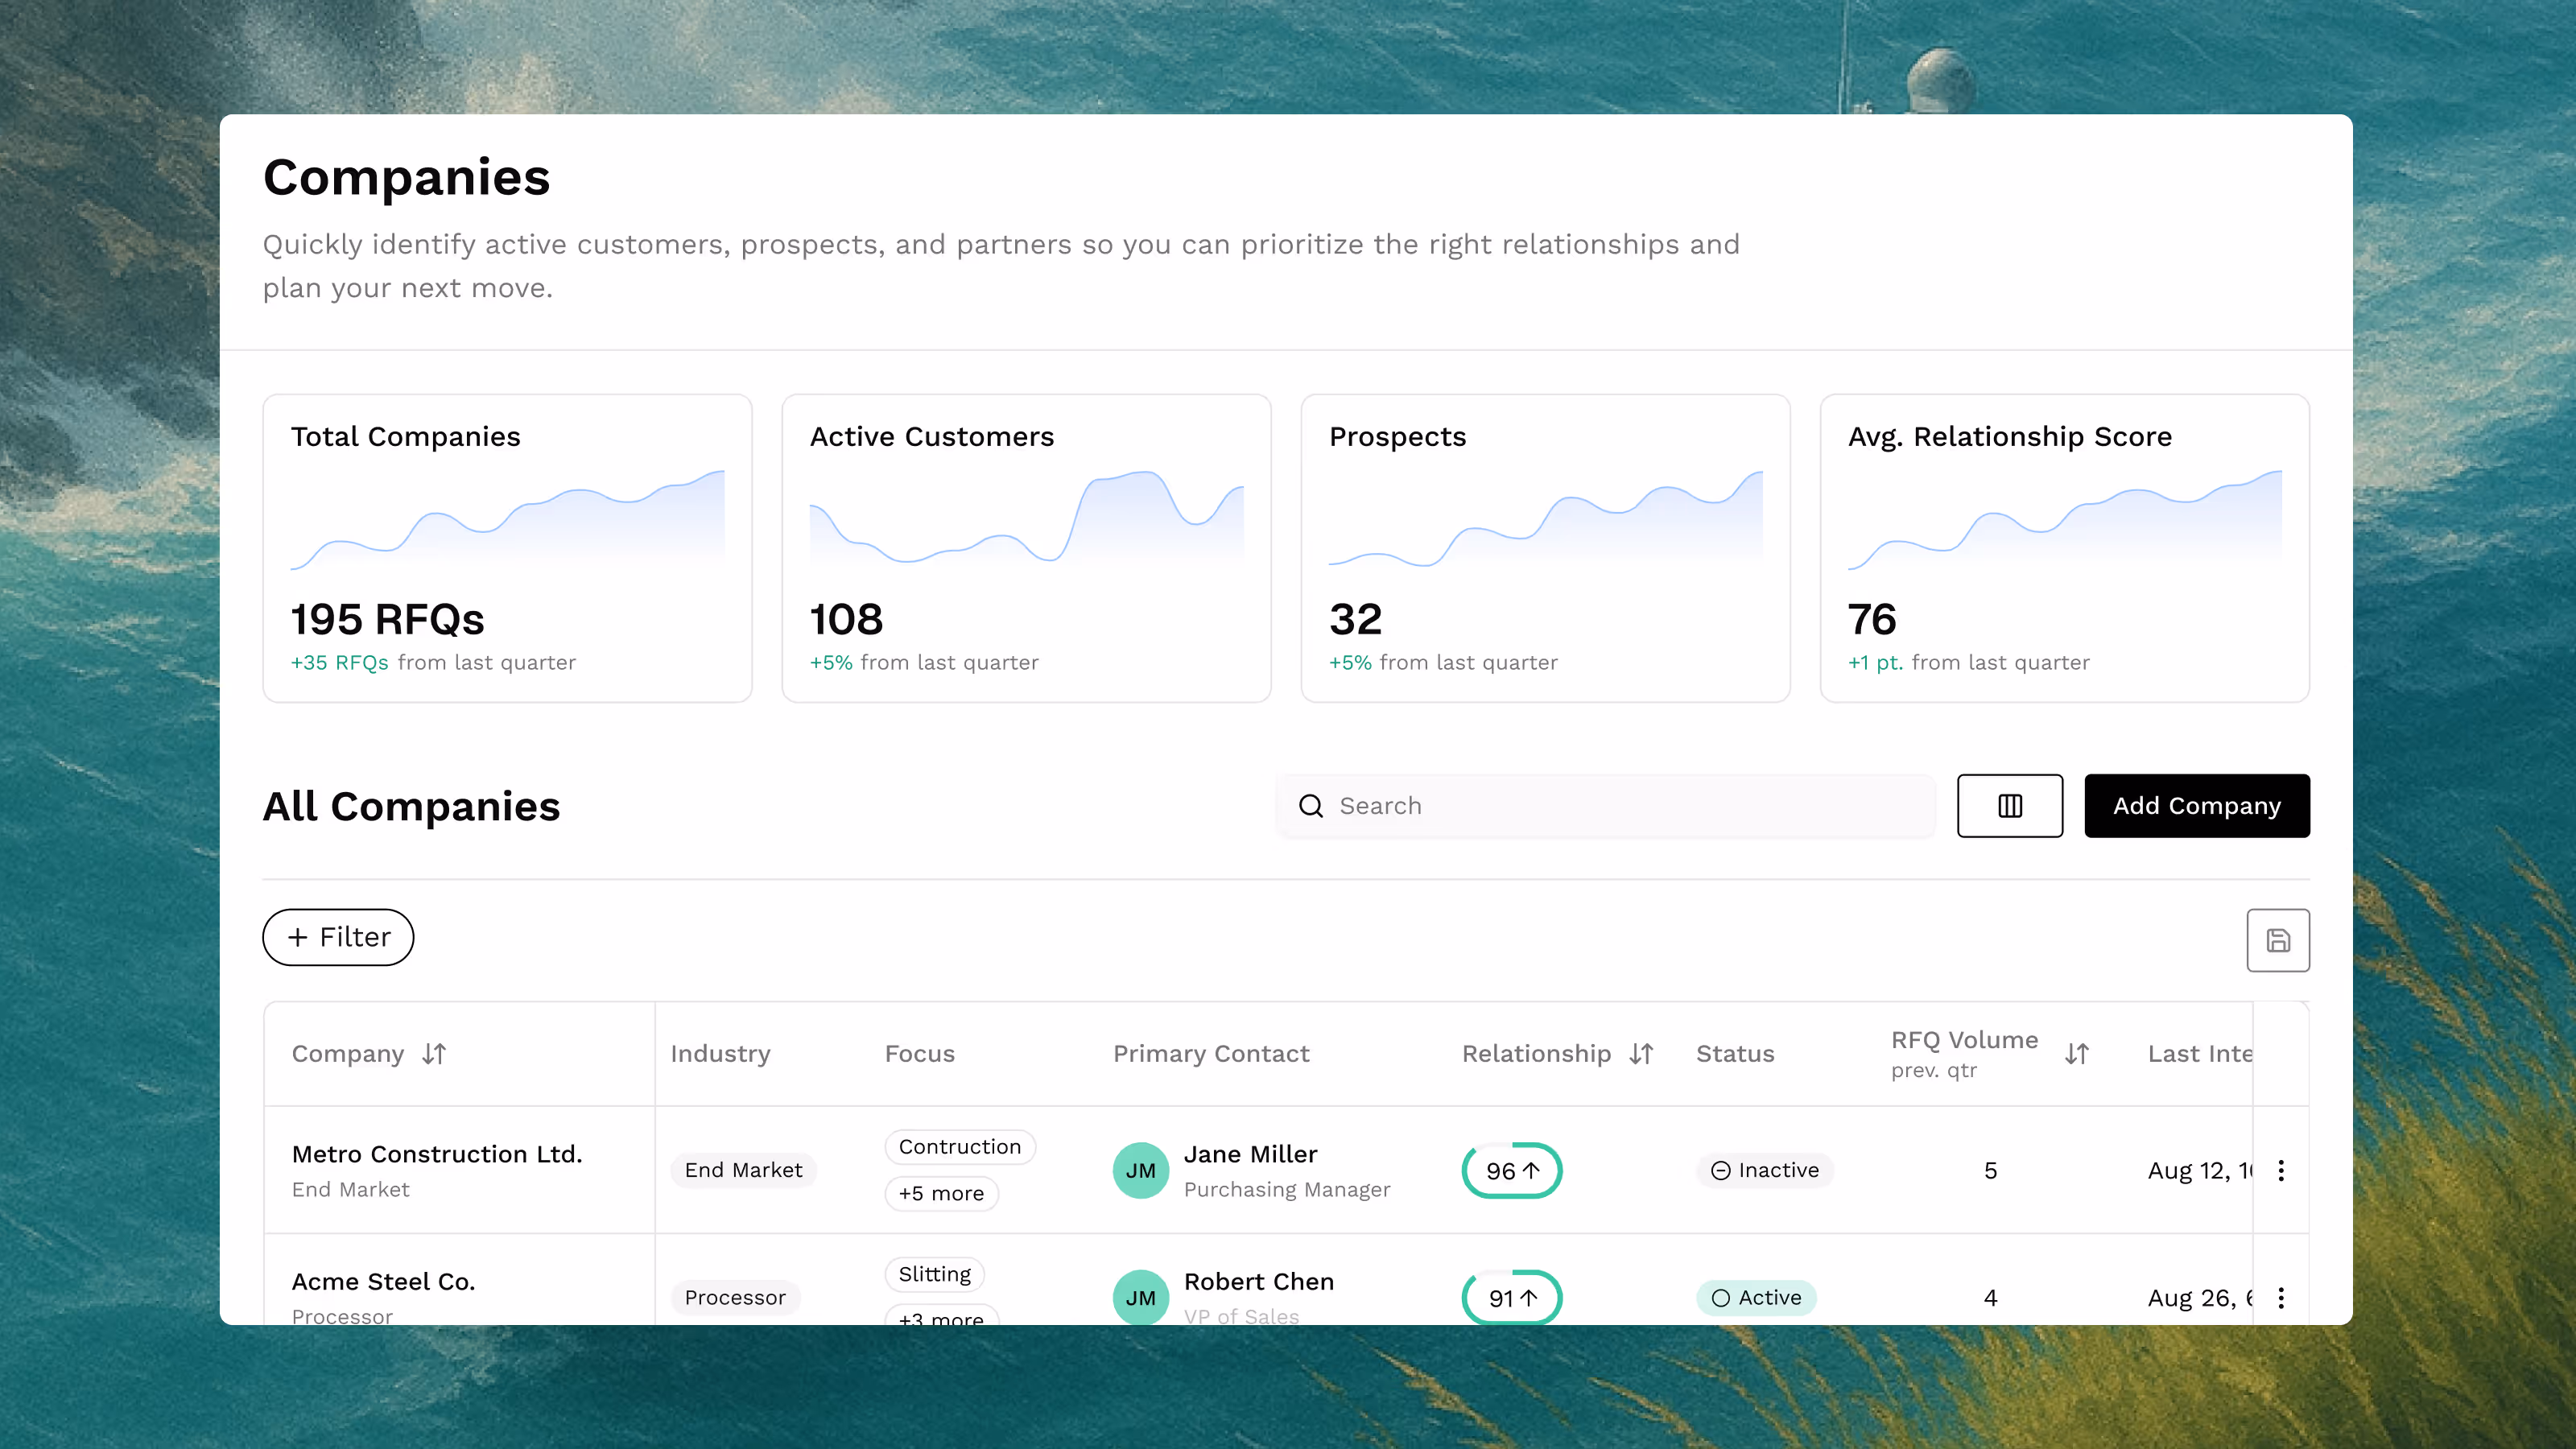Click the column layout icon button
The height and width of the screenshot is (1449, 2576).
2009,805
